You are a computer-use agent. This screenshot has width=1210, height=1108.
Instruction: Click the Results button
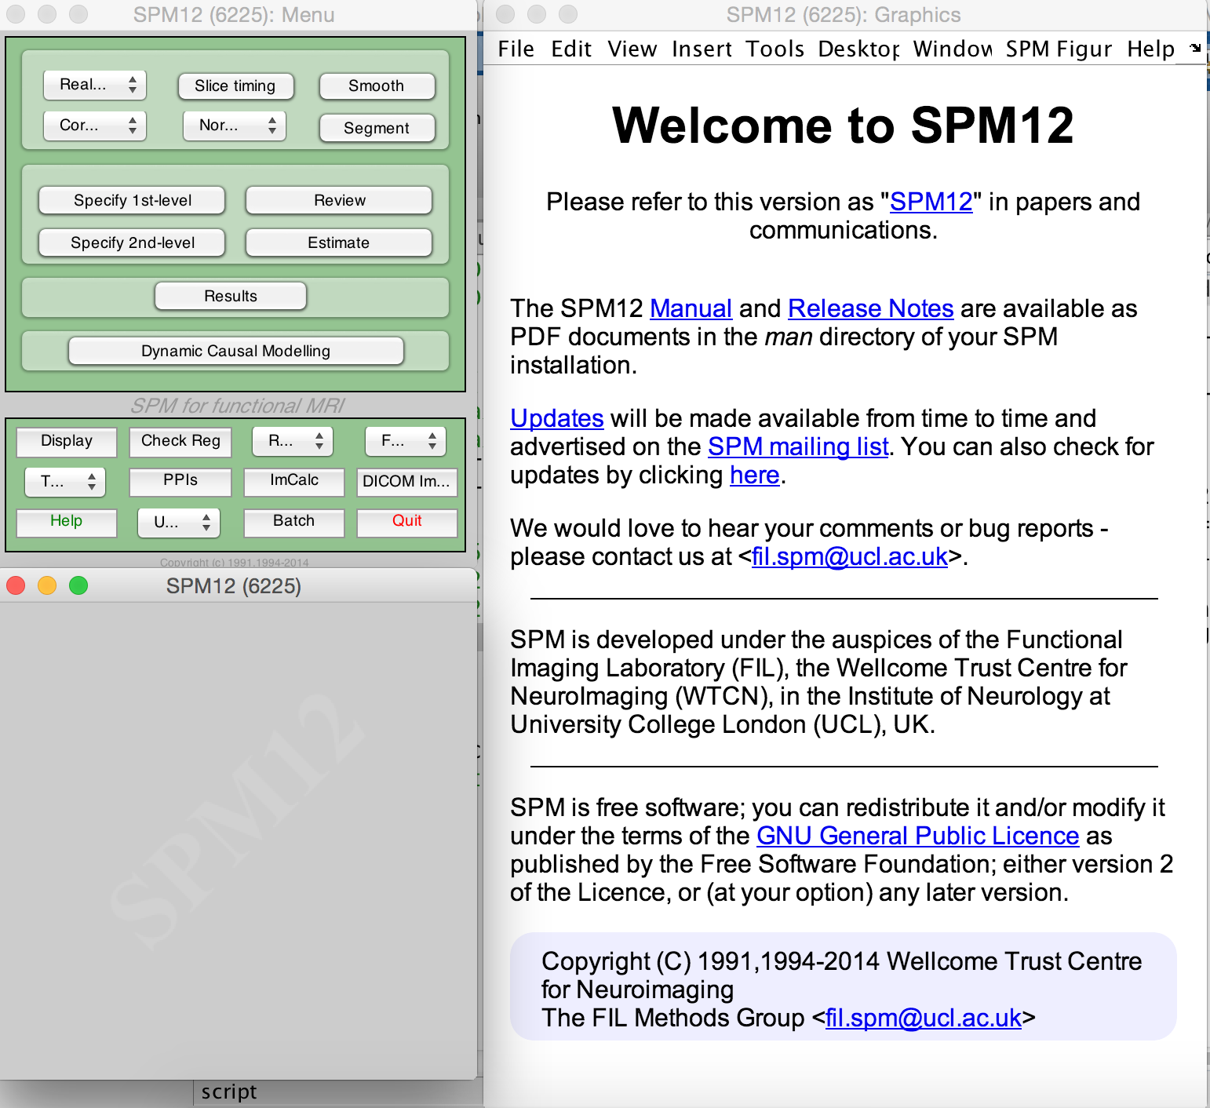point(231,296)
